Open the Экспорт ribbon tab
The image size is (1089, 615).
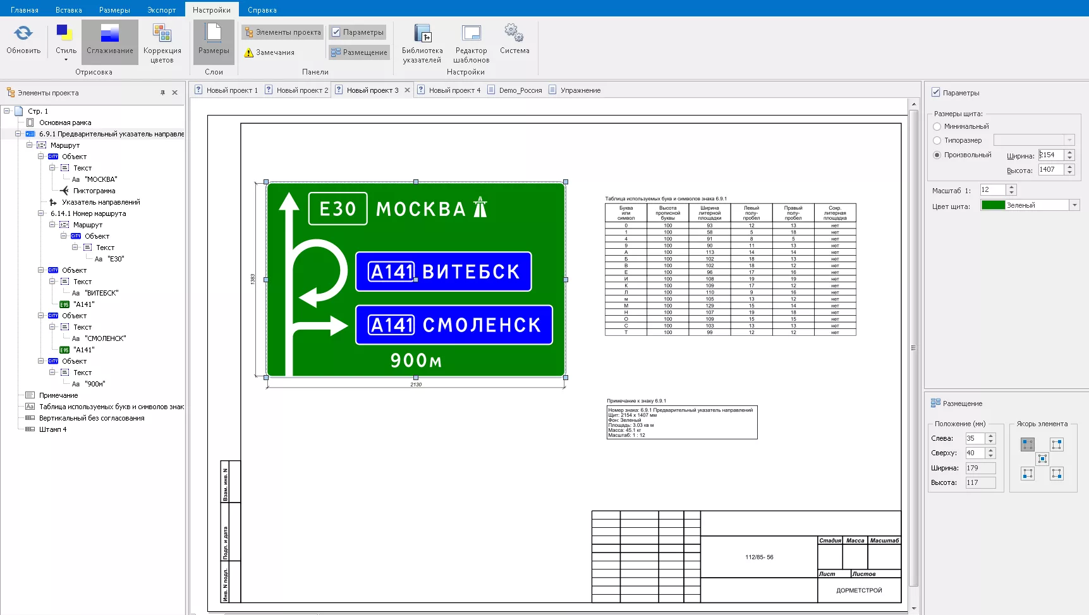161,10
